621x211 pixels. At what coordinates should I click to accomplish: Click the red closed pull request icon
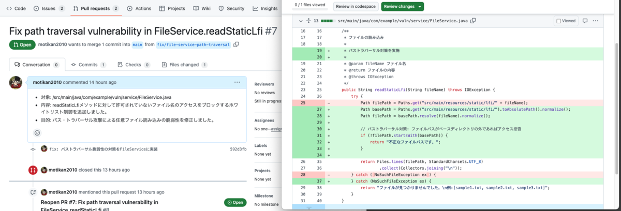click(x=33, y=170)
